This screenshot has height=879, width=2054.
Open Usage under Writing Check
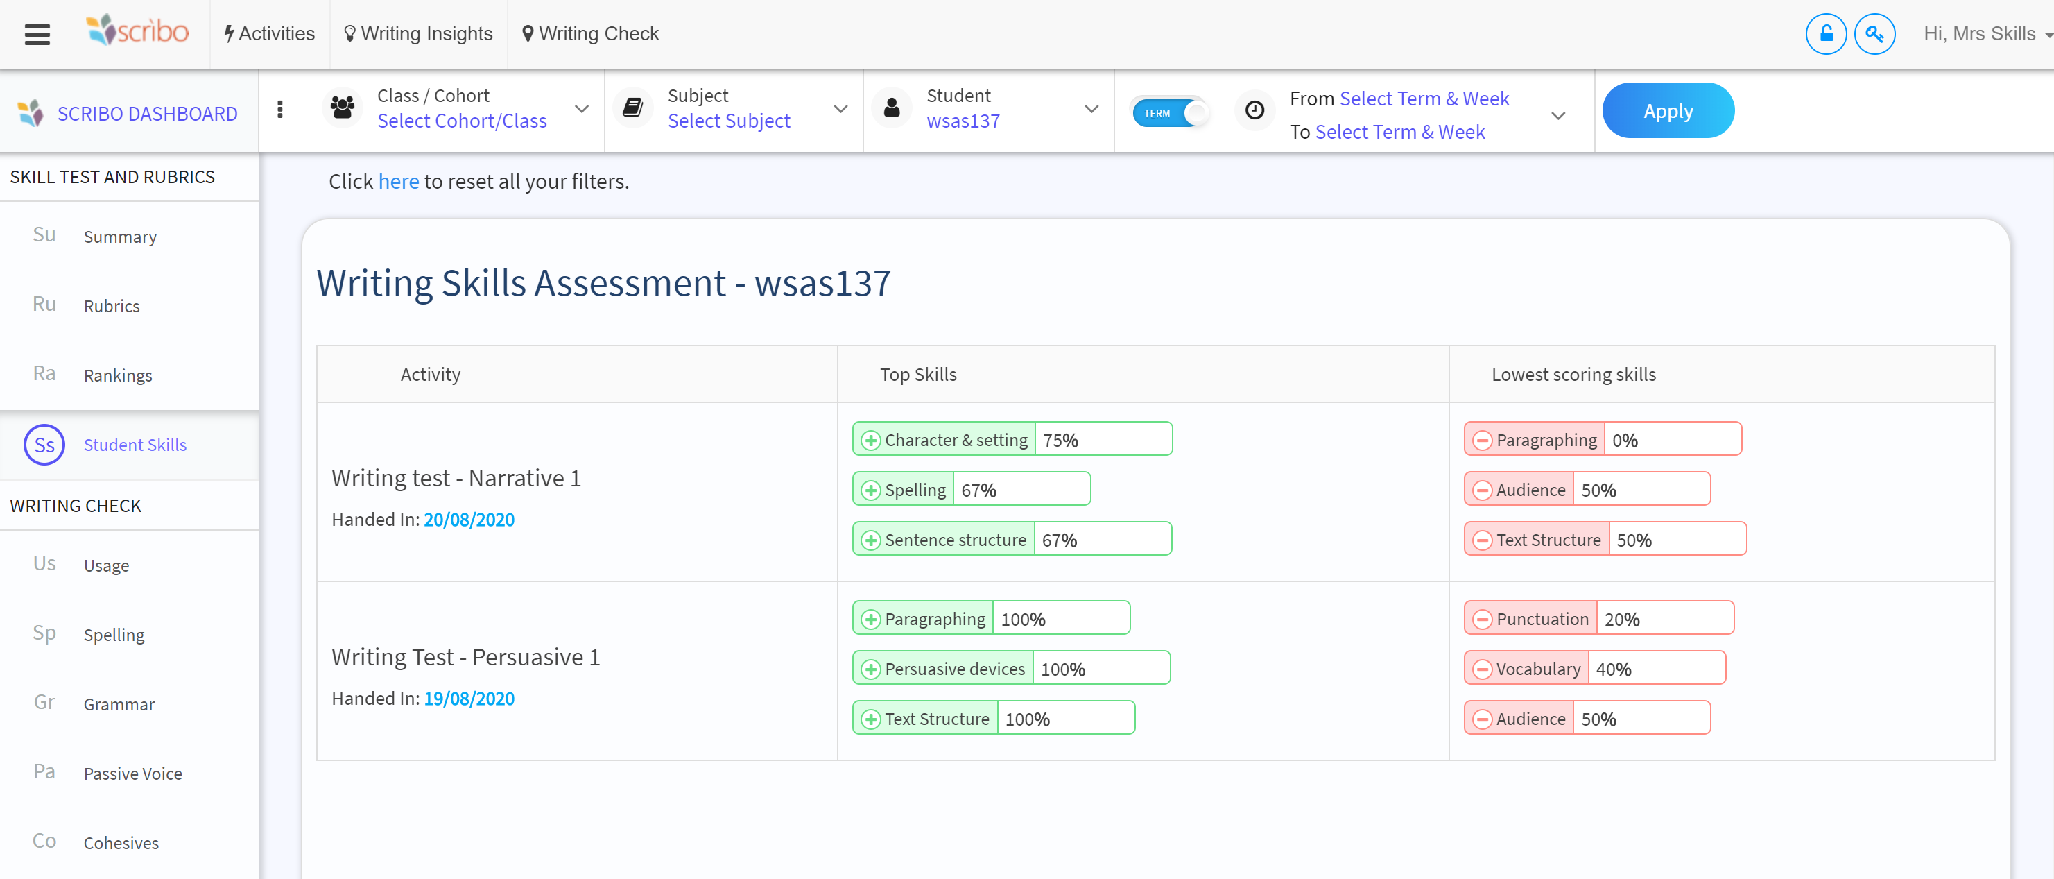pos(106,565)
